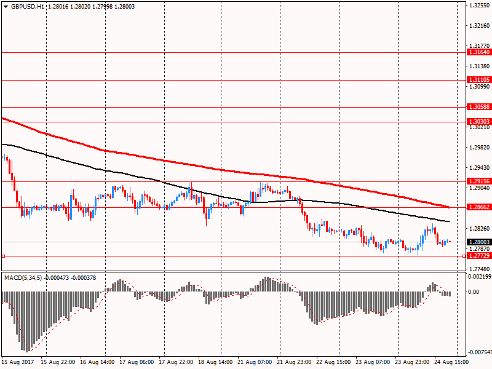Select the 1.32550 price scale value

pyautogui.click(x=480, y=6)
